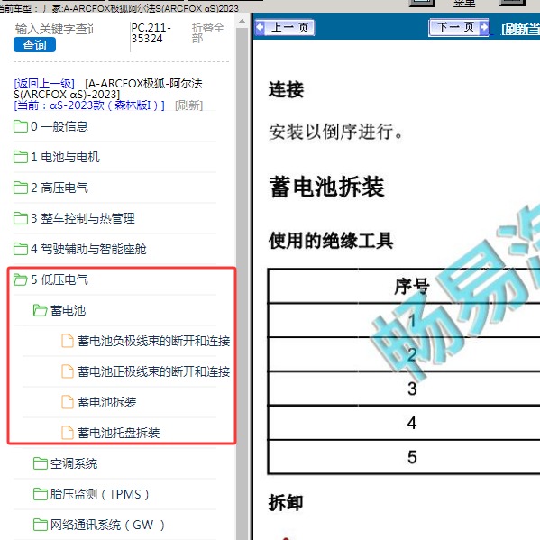Click folder icon beside 0 一般信息
This screenshot has width=540, height=540.
(x=21, y=126)
